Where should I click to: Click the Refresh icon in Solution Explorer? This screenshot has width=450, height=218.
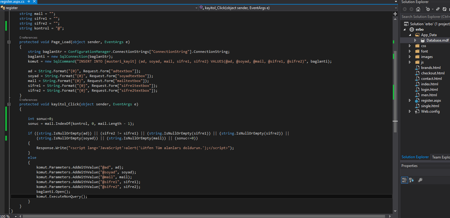(444, 9)
